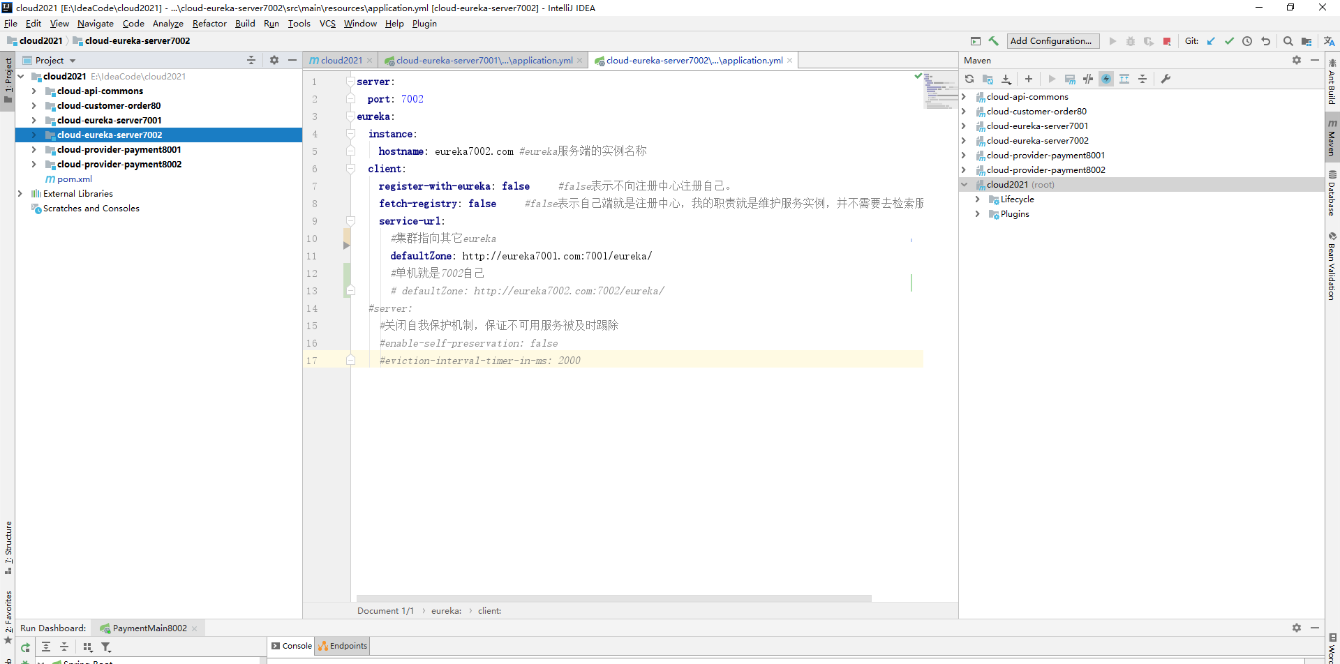This screenshot has height=664, width=1340.
Task: Add a Maven project with the plus icon
Action: (x=1029, y=79)
